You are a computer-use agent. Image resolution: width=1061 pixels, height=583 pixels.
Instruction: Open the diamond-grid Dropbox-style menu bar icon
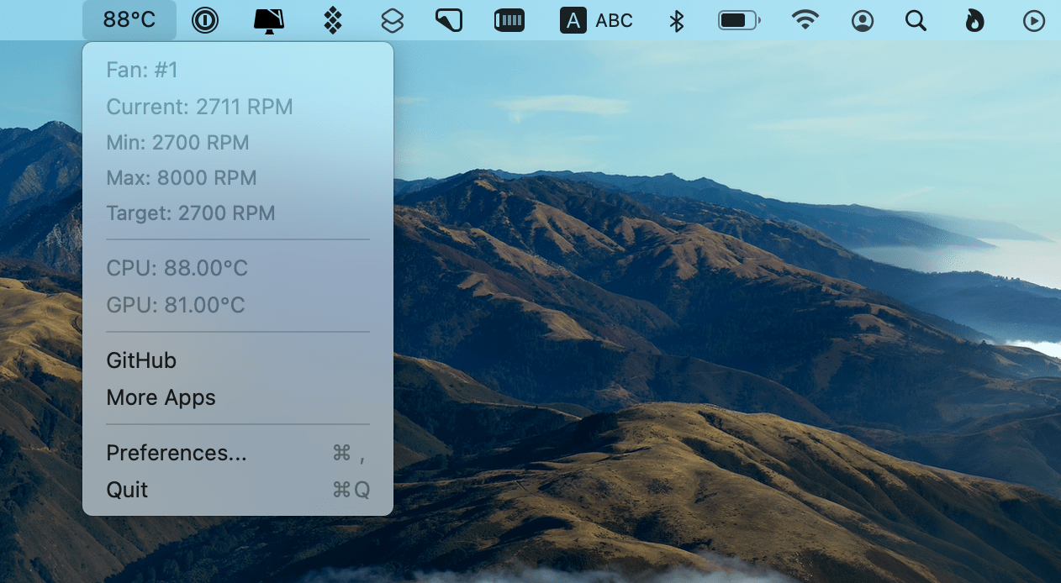pos(333,20)
